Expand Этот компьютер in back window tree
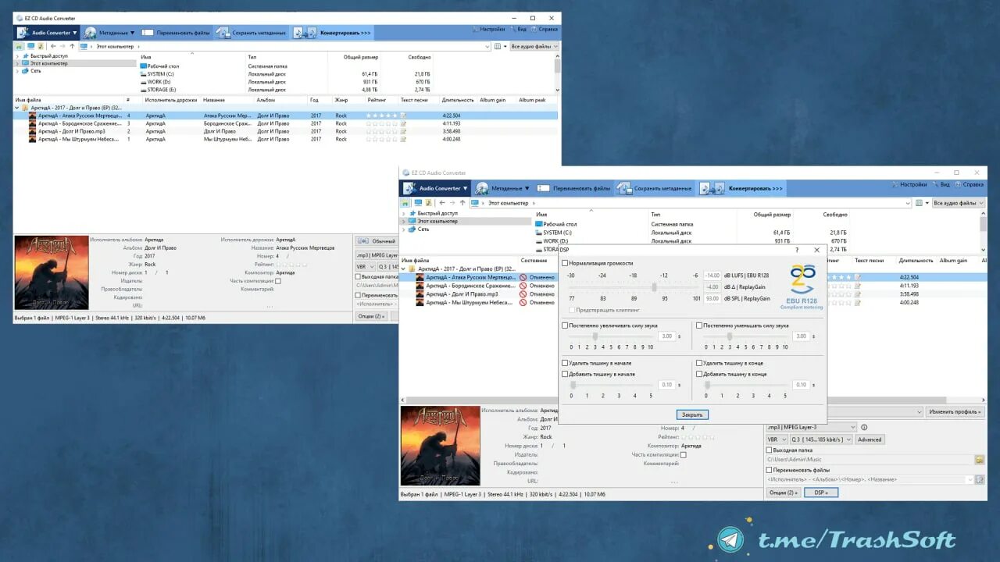Image resolution: width=1000 pixels, height=562 pixels. pyautogui.click(x=17, y=63)
